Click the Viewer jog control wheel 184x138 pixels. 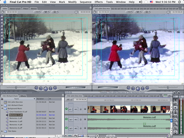pos(76,87)
